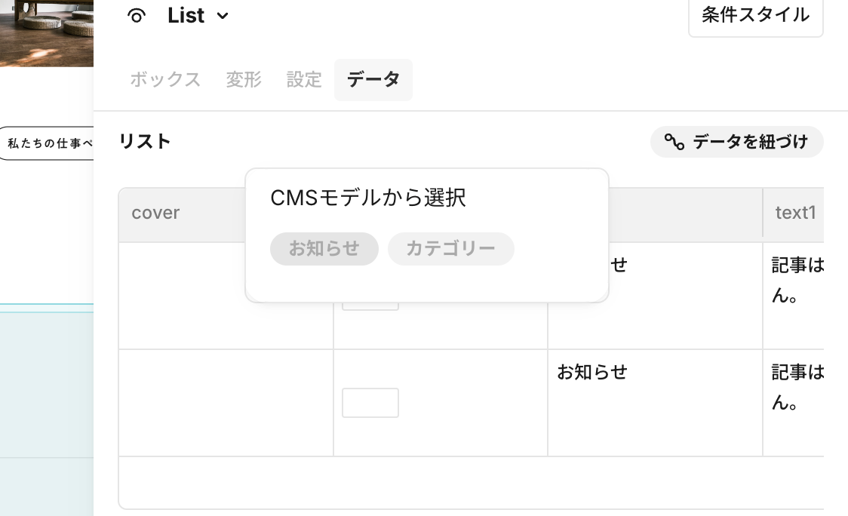Click the photo thumbnail on the canvas
The height and width of the screenshot is (516, 848).
click(x=46, y=32)
